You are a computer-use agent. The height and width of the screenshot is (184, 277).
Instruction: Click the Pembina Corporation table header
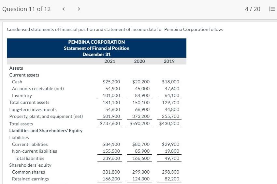click(96, 48)
